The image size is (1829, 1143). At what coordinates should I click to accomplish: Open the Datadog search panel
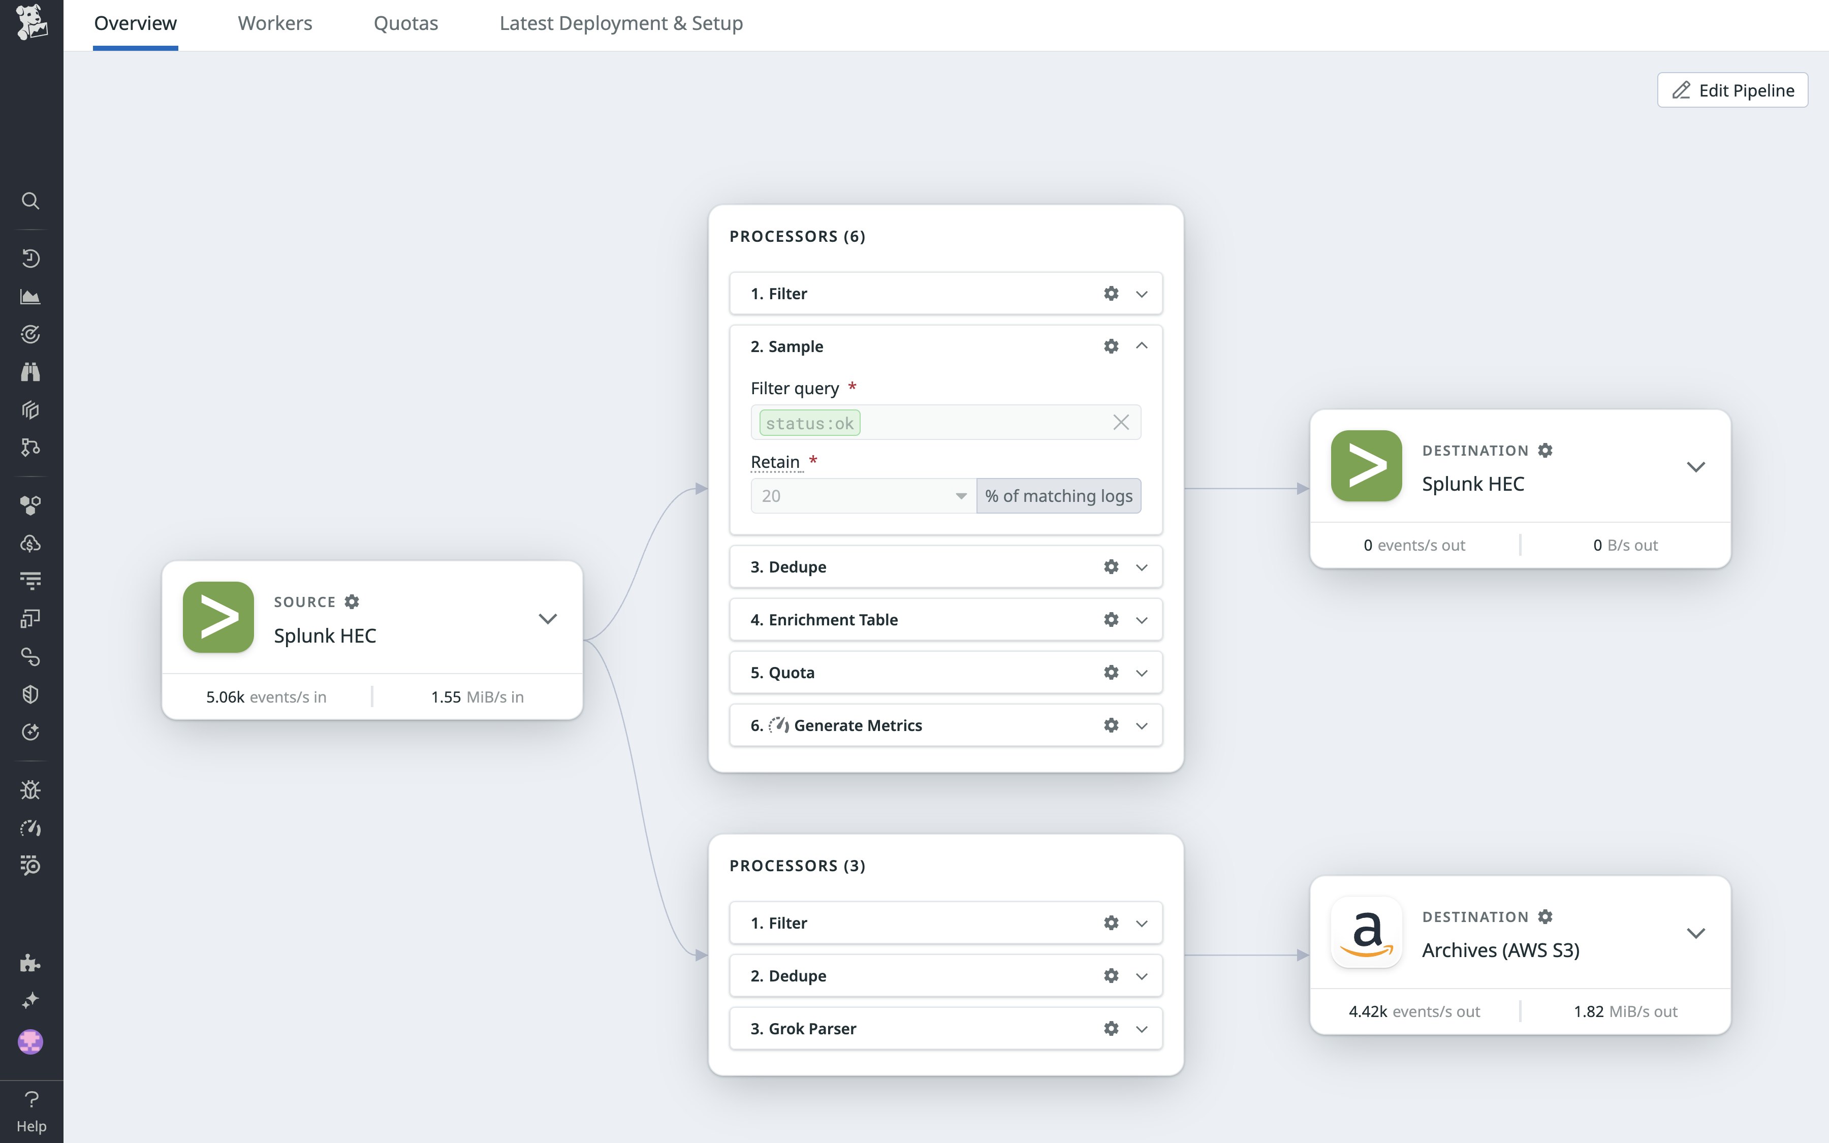[x=30, y=201]
